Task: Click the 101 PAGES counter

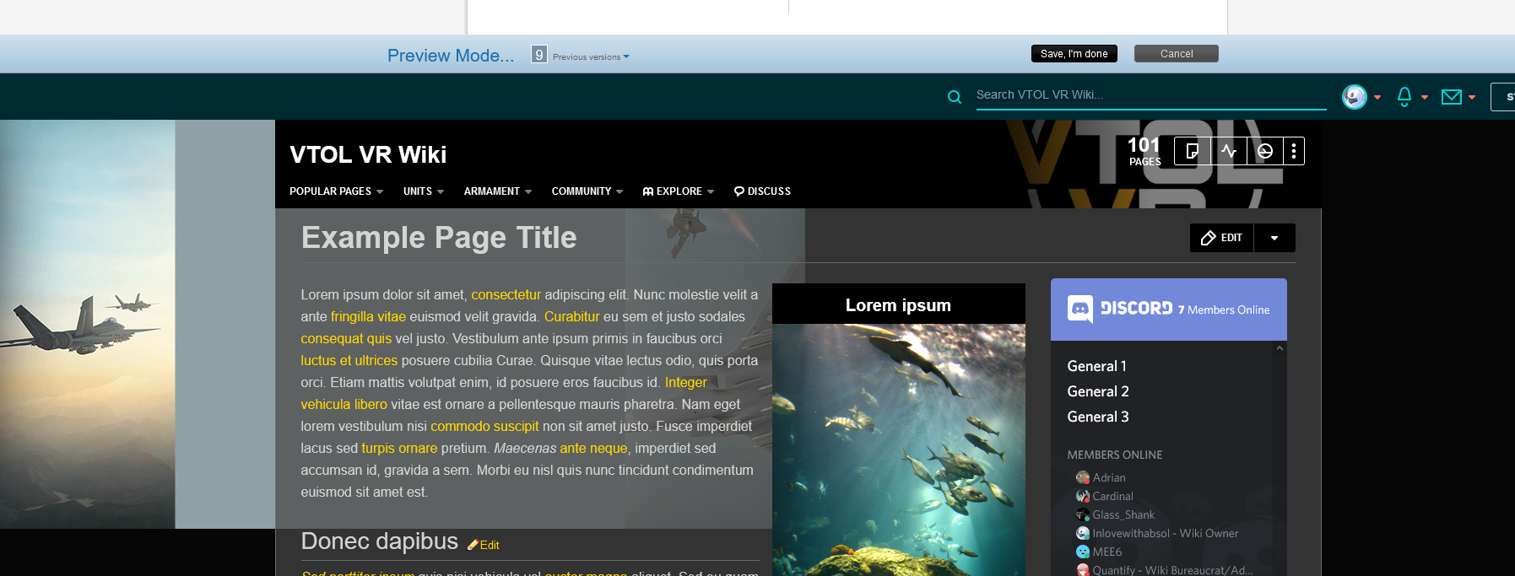Action: pyautogui.click(x=1144, y=152)
